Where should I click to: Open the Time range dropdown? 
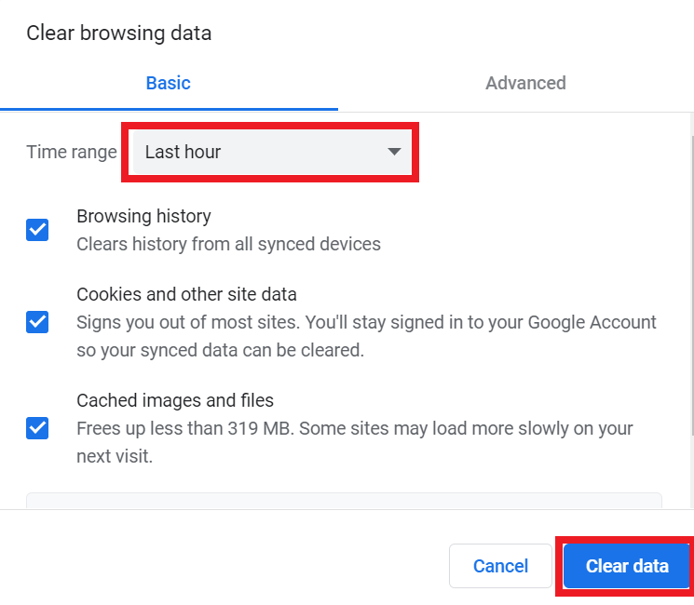(273, 152)
